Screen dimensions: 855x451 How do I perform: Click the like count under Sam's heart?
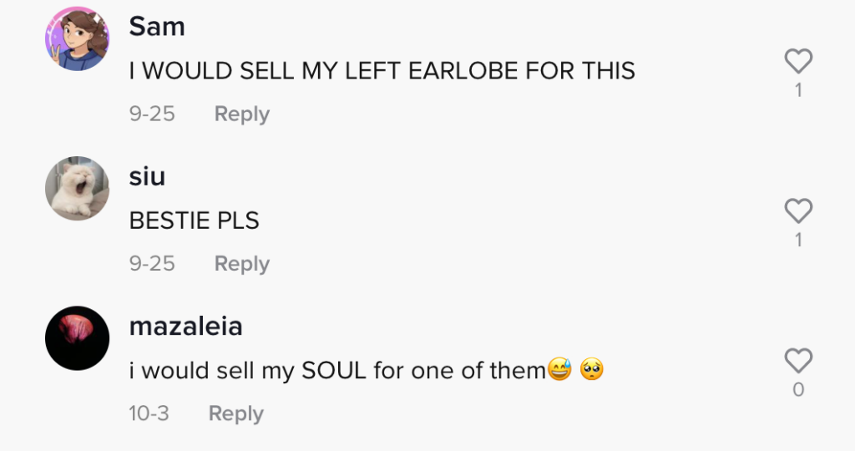pyautogui.click(x=798, y=90)
